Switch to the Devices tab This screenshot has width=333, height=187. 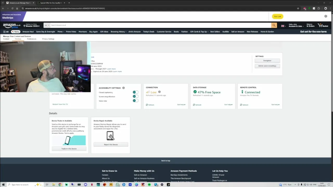tap(18, 39)
